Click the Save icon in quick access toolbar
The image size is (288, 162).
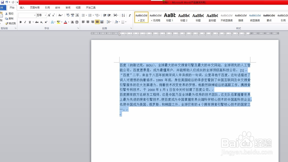(x=2, y=2)
